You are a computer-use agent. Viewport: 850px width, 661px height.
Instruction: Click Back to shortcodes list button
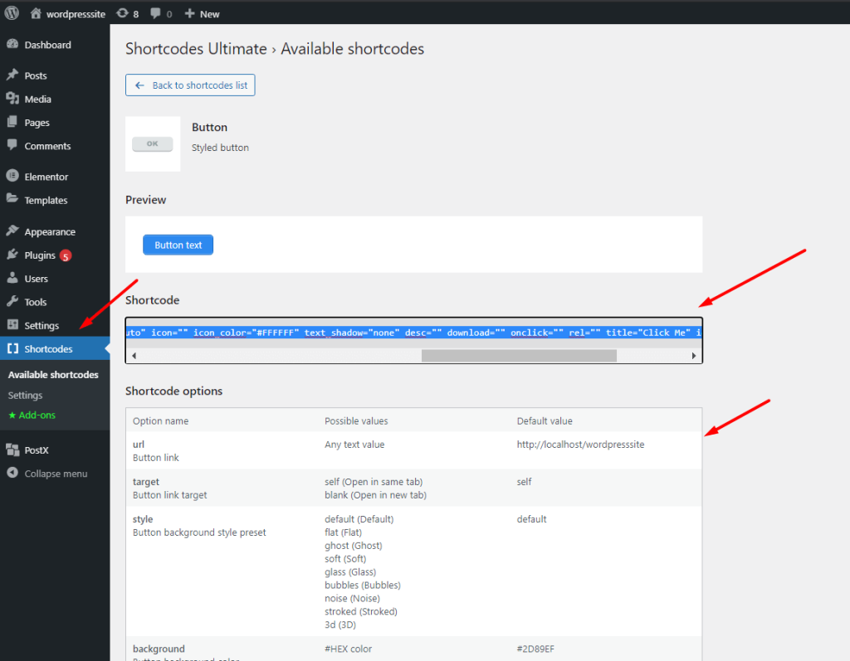[x=190, y=85]
